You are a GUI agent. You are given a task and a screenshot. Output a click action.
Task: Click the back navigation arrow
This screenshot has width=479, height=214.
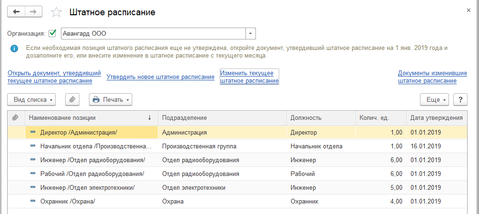17,12
